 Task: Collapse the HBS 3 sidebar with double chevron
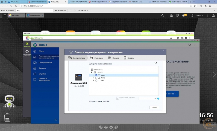[x=56, y=120]
